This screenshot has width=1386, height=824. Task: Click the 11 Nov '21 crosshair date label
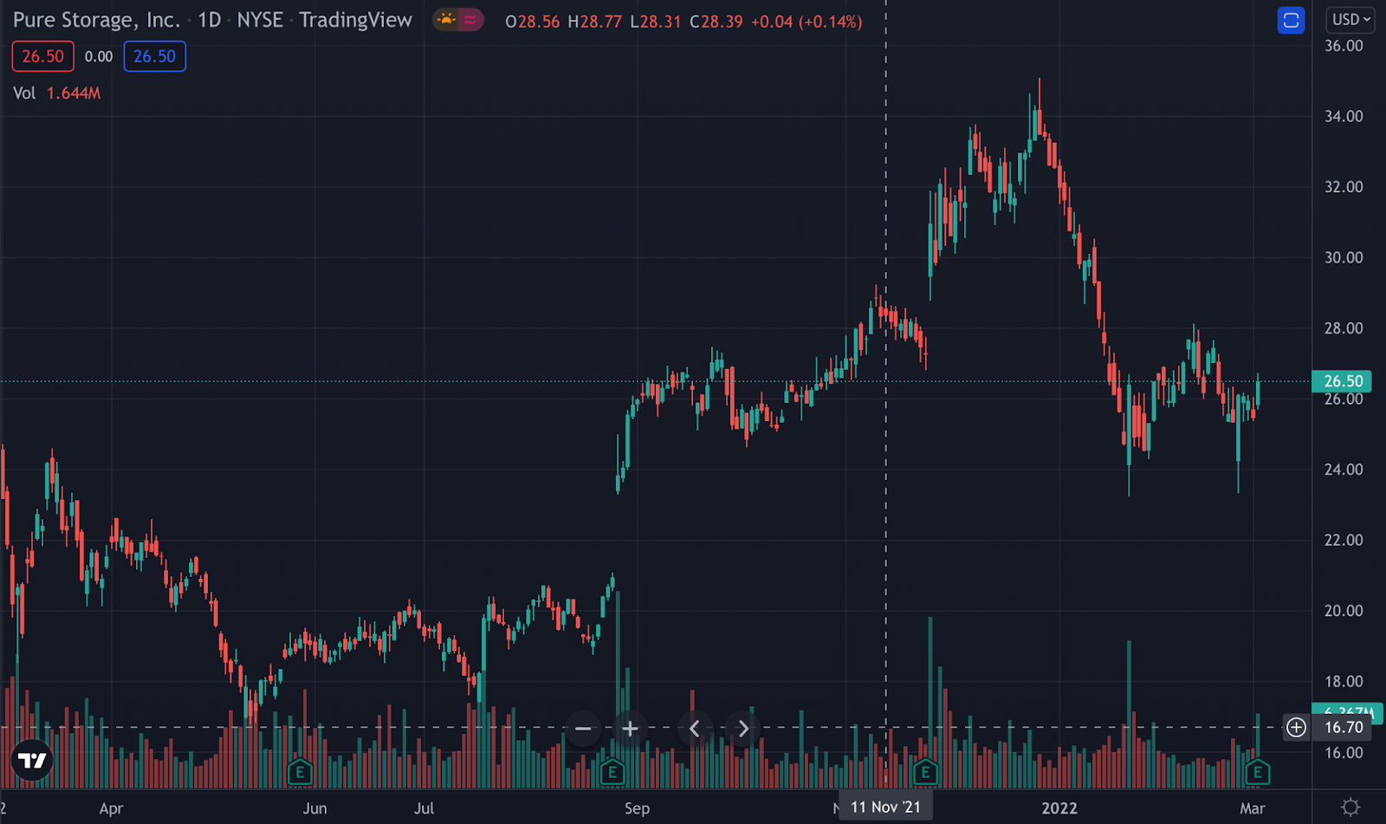(x=885, y=808)
